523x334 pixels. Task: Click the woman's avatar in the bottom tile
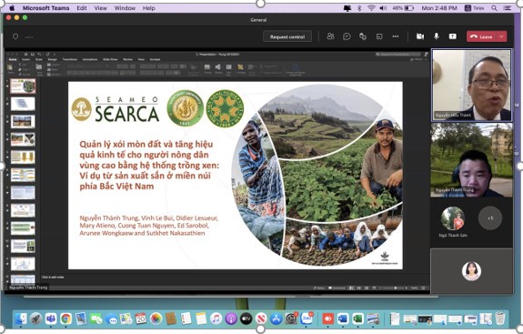pos(471,271)
